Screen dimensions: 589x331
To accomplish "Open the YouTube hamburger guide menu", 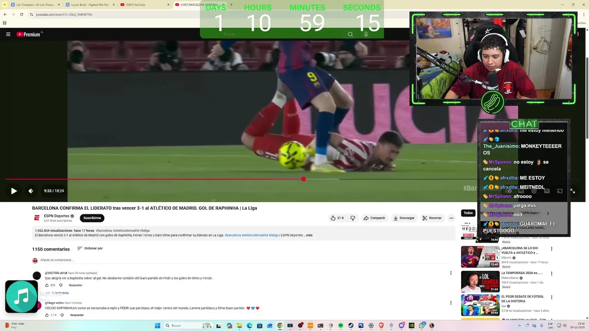I will [x=8, y=34].
